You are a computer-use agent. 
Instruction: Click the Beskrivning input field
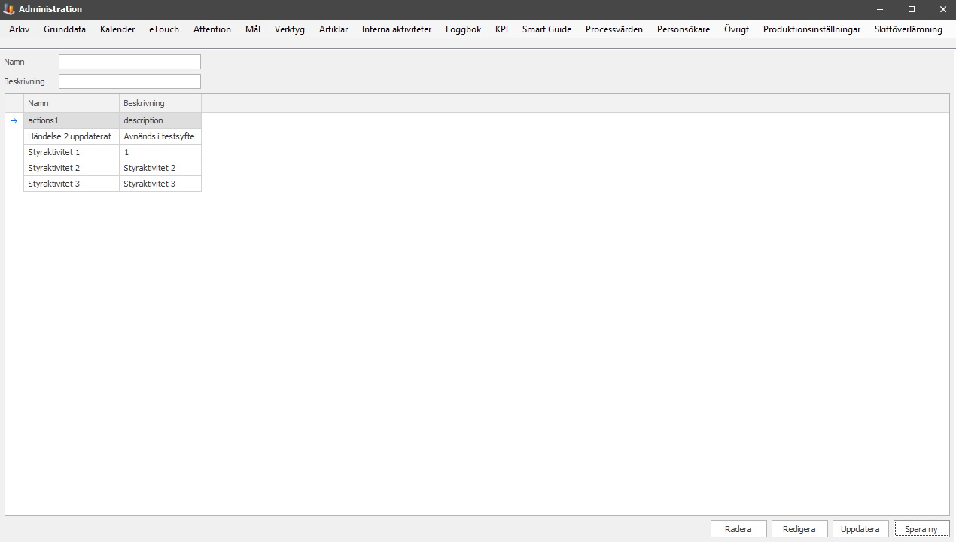pyautogui.click(x=129, y=81)
